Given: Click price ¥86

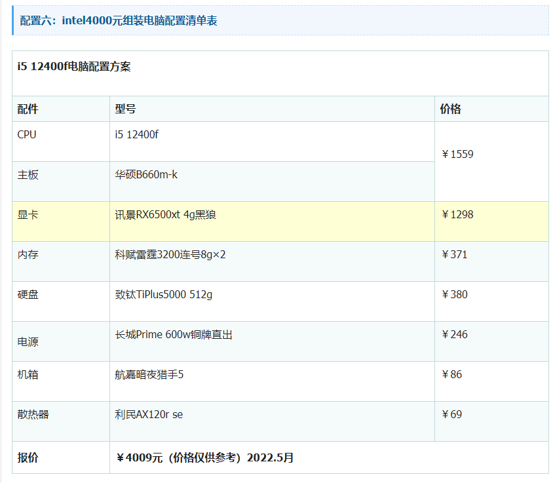Looking at the screenshot, I should coord(451,374).
